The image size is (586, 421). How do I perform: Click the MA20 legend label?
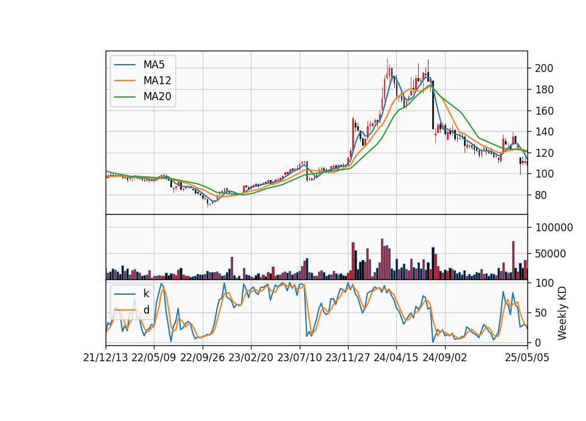point(157,97)
